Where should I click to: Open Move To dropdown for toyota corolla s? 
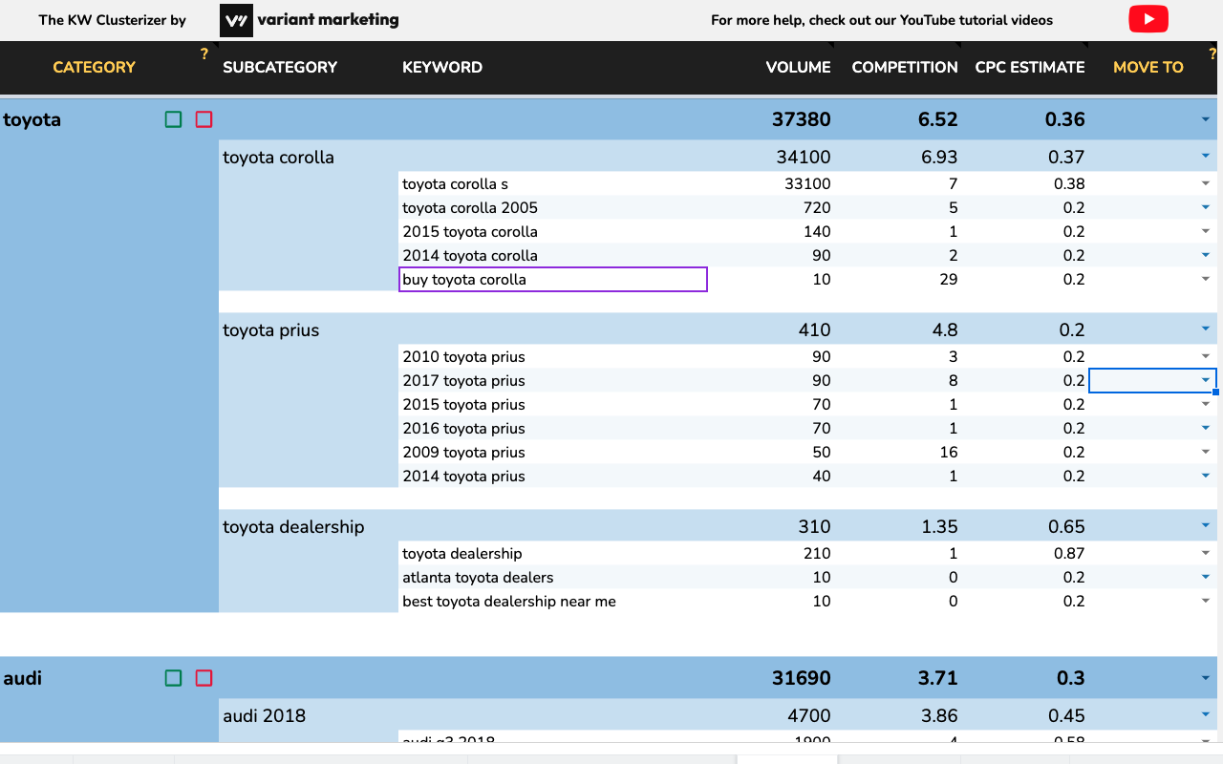(1205, 183)
